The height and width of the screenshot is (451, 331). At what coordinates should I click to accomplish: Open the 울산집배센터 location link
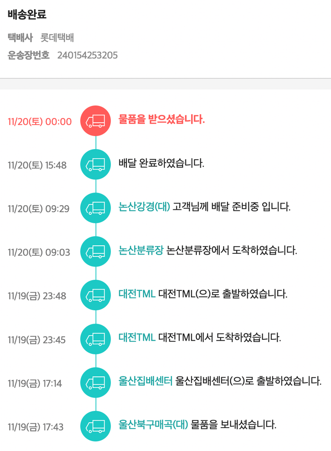pyautogui.click(x=145, y=381)
